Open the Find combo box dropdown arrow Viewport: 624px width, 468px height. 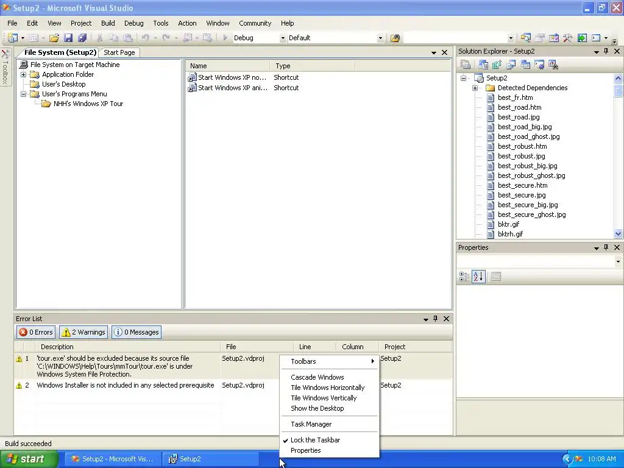(x=511, y=38)
